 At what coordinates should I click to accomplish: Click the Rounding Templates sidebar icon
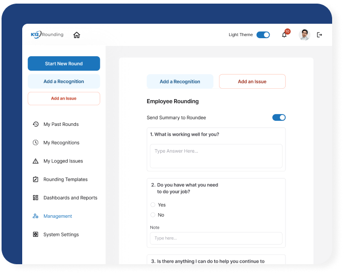(36, 180)
